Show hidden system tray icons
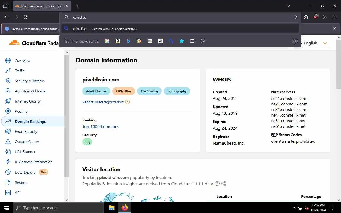Image resolution: width=341 pixels, height=213 pixels. tap(294, 208)
